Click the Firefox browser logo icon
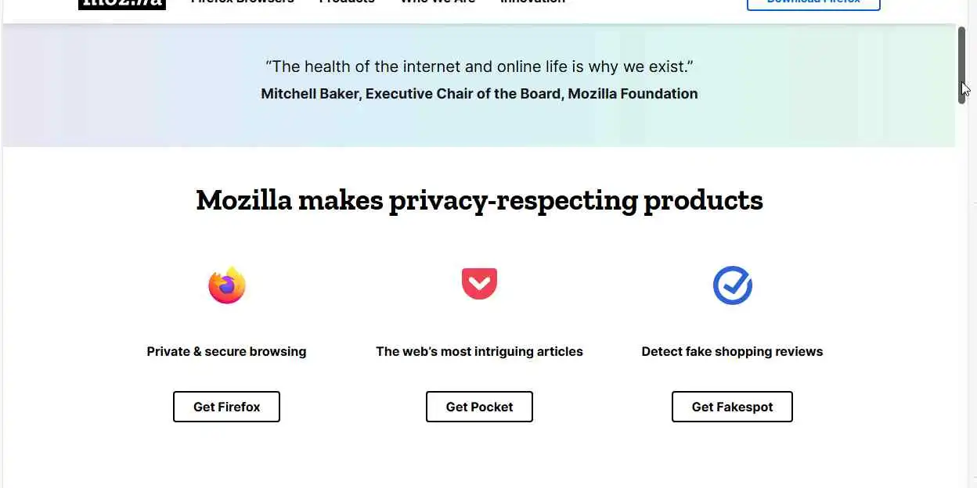Image resolution: width=977 pixels, height=488 pixels. pyautogui.click(x=227, y=285)
